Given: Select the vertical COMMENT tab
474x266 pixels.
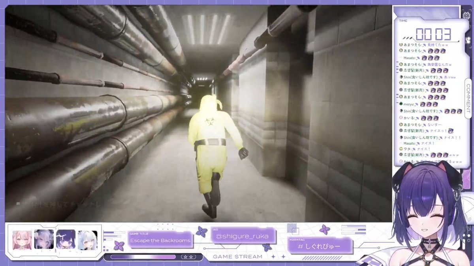Looking at the screenshot, I should tap(468, 98).
